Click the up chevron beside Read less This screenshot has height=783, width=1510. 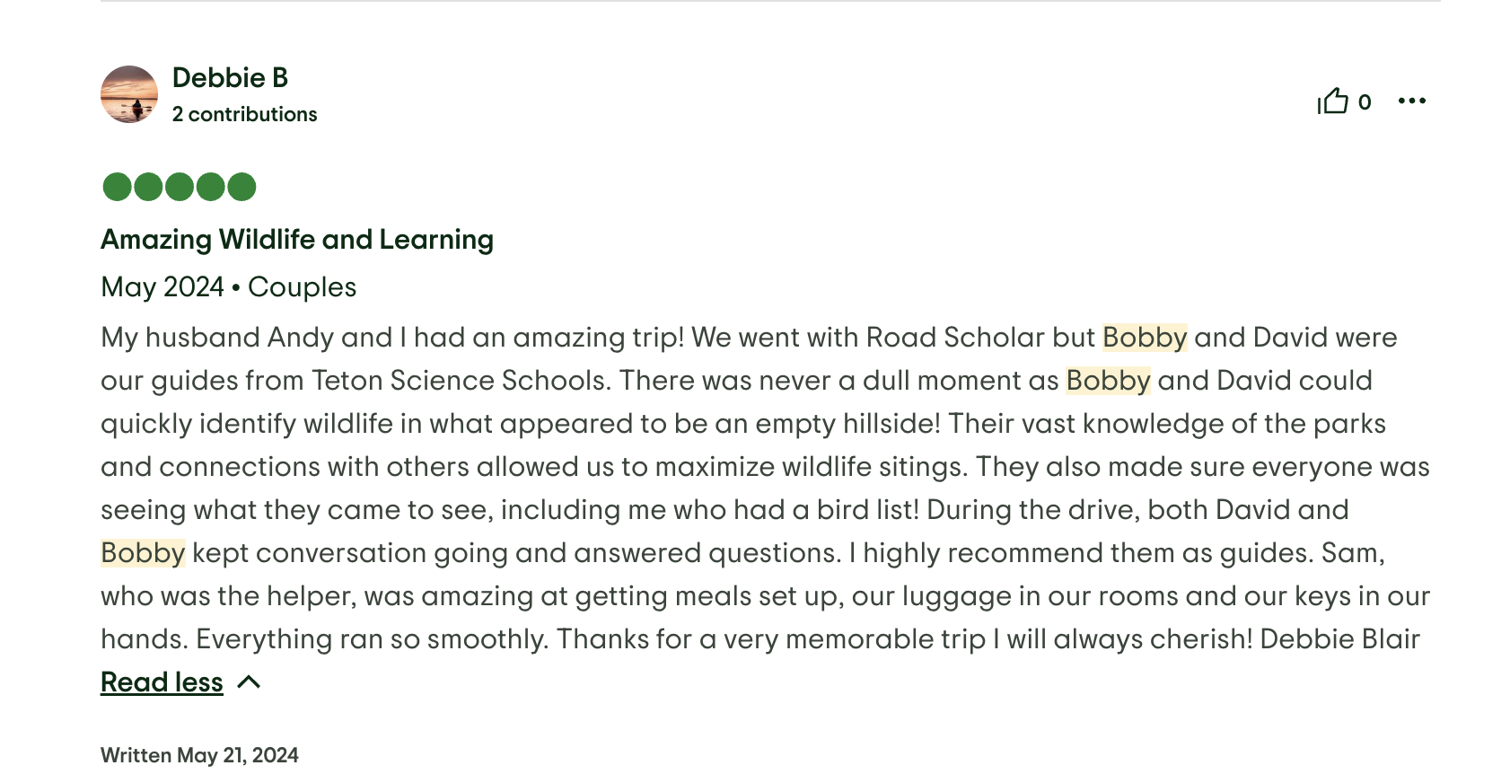click(x=249, y=682)
